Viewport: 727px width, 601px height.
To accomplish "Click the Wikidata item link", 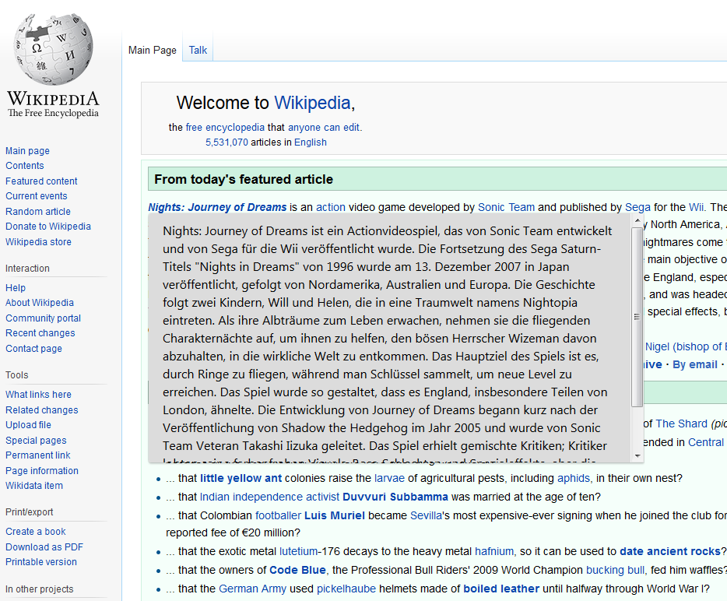I will [34, 486].
